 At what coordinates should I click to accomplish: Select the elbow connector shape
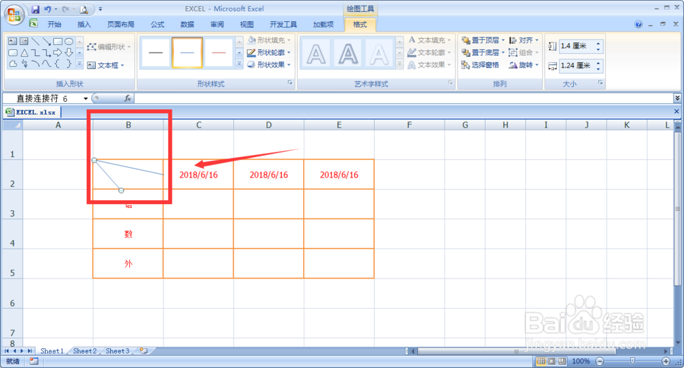[36, 53]
